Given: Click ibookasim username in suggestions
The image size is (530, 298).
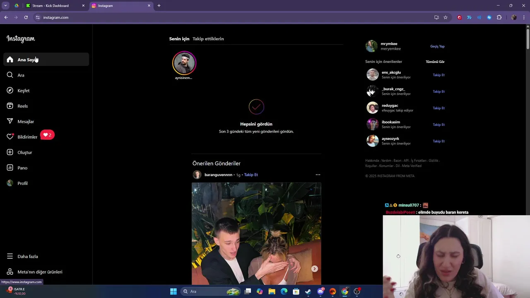Looking at the screenshot, I should [391, 122].
